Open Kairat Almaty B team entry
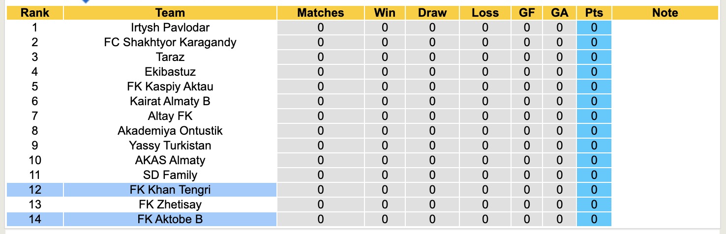 tap(170, 101)
